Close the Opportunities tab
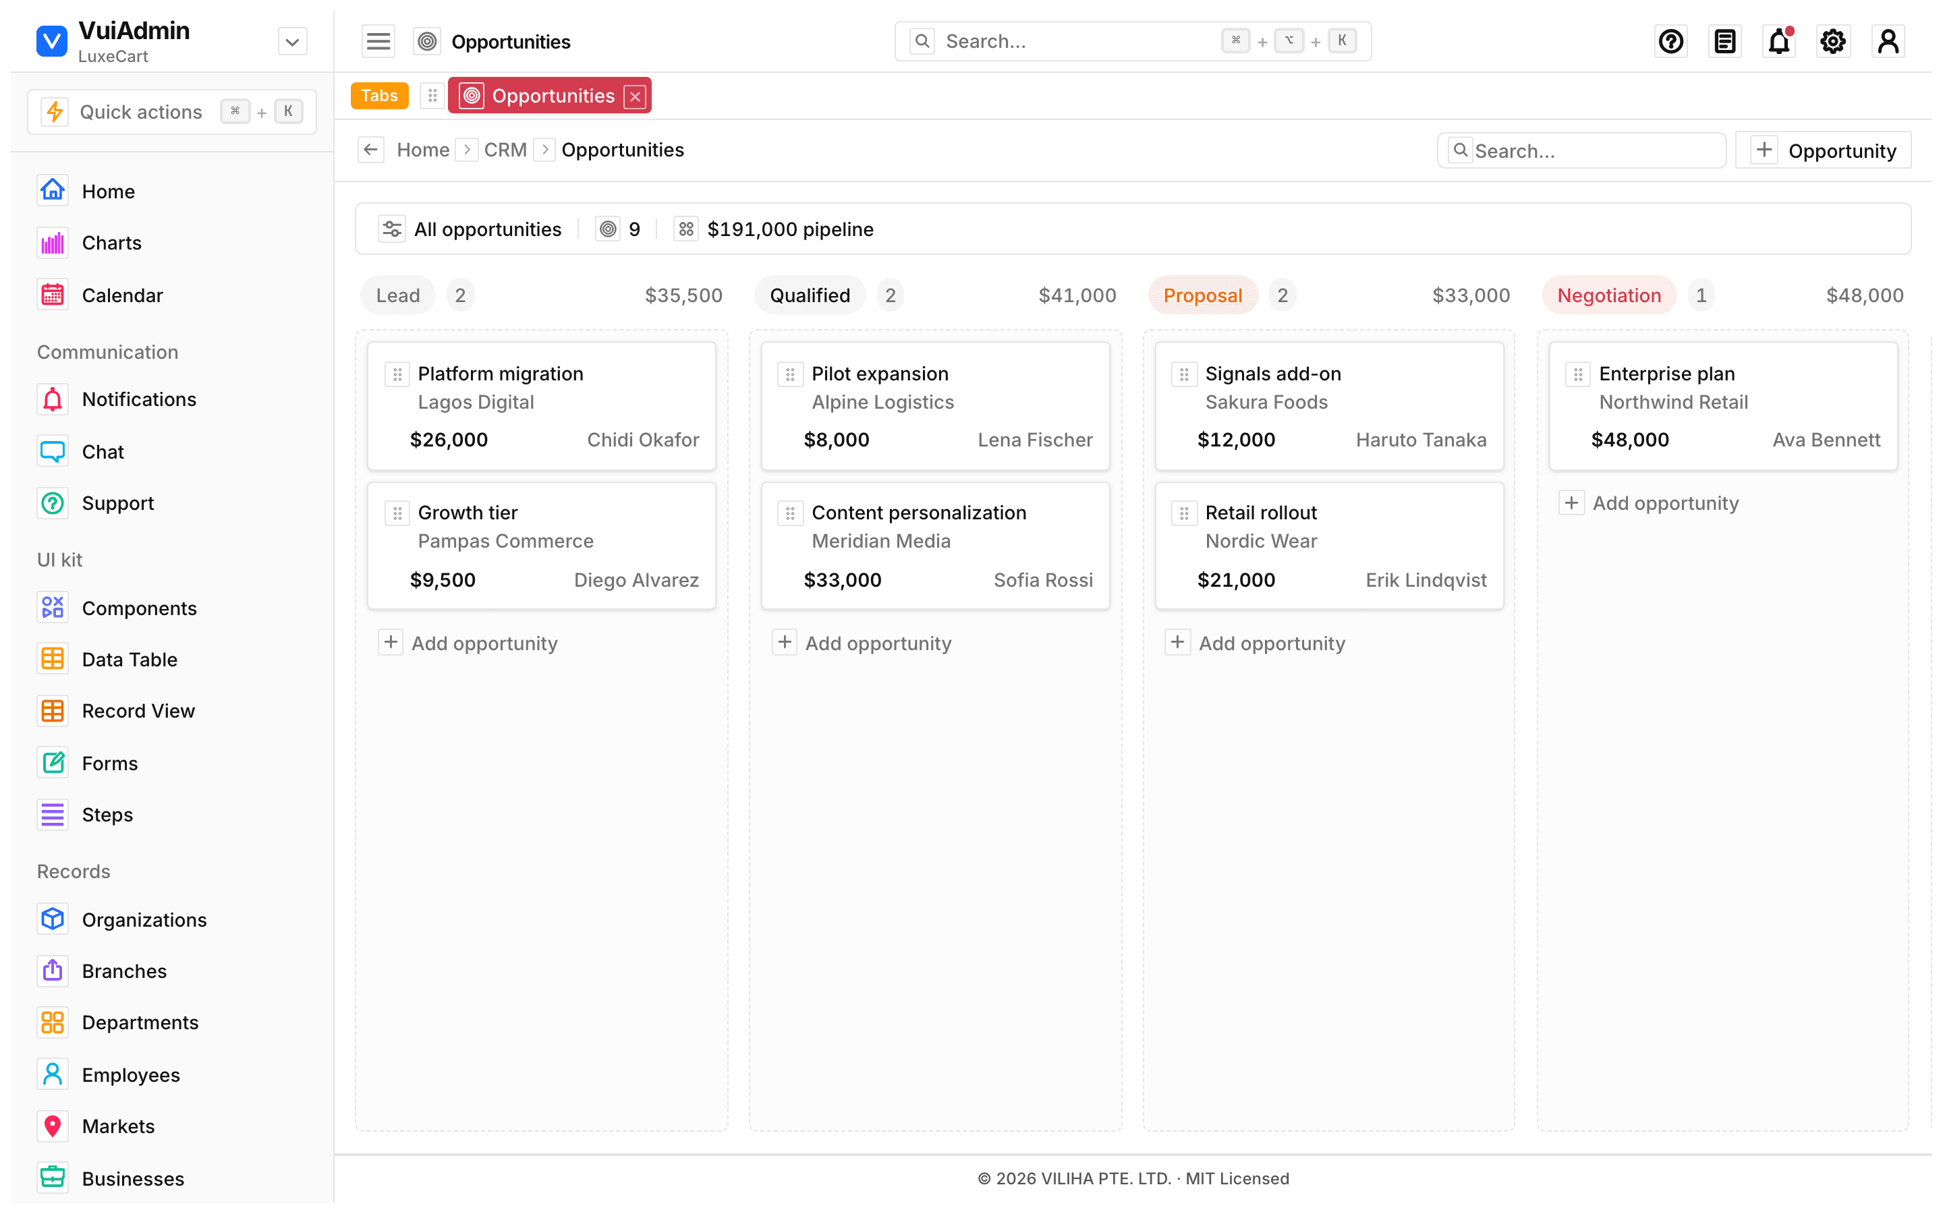Viewport: 1943px width, 1214px height. (x=635, y=96)
